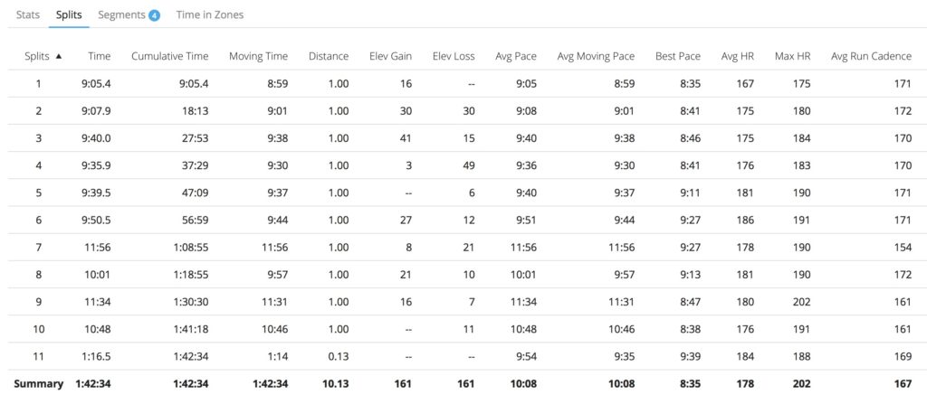Click the Max HR column header
Screen dimensions: 927x404
pyautogui.click(x=792, y=56)
